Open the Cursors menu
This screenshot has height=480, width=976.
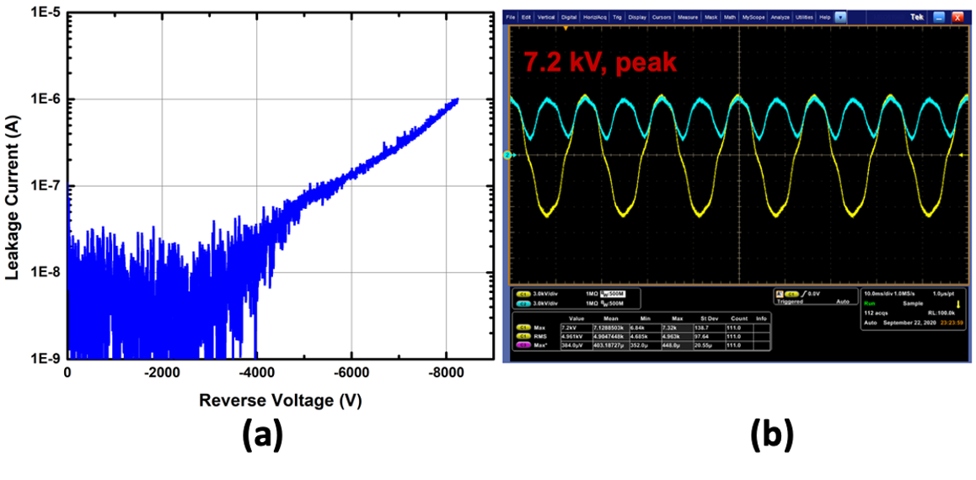[x=660, y=17]
